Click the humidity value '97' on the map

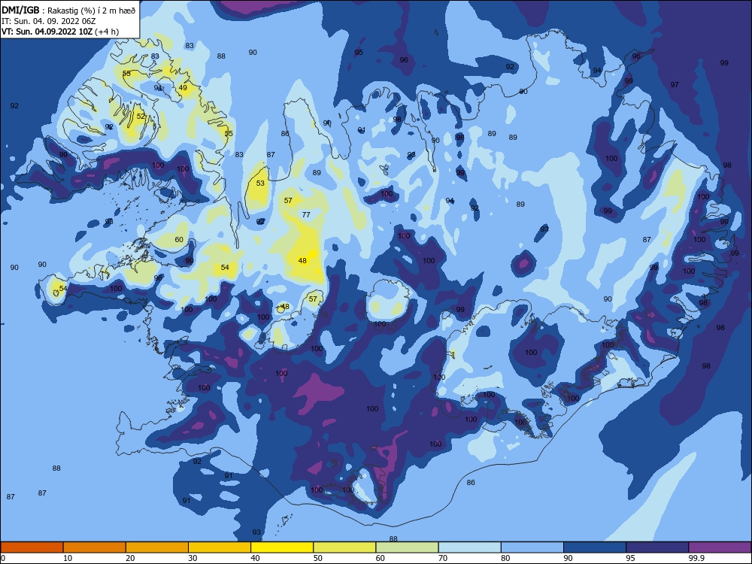pos(675,84)
